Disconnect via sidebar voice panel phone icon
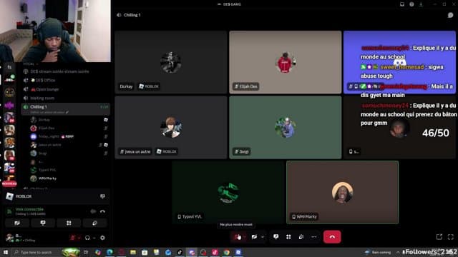The width and height of the screenshot is (458, 257). click(x=102, y=211)
